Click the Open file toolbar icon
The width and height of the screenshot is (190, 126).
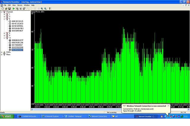pos(6,9)
